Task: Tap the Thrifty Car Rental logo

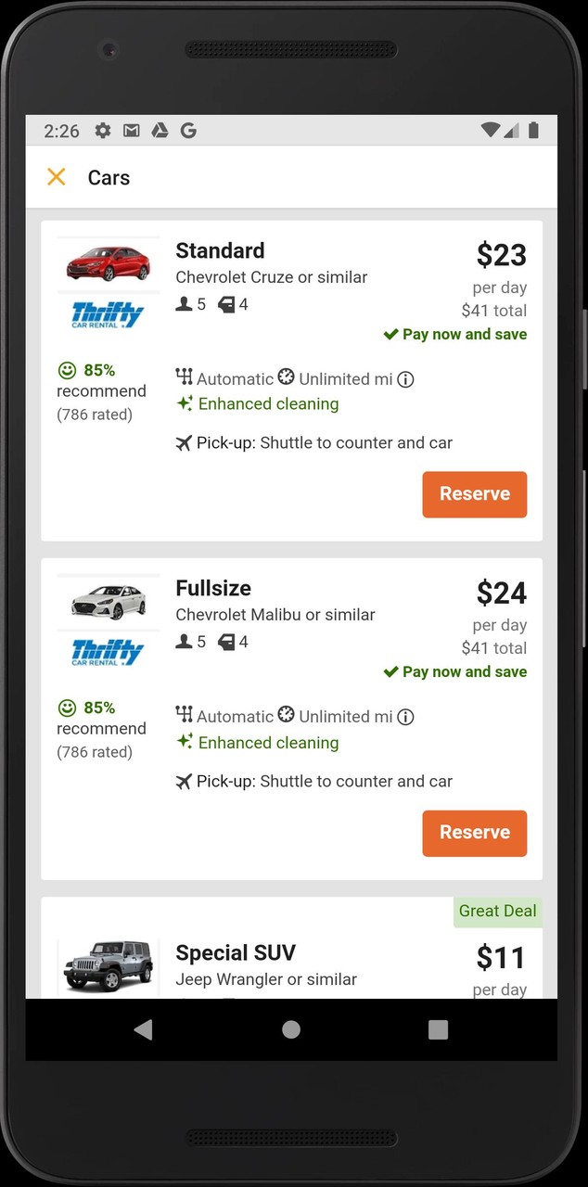Action: click(x=108, y=313)
